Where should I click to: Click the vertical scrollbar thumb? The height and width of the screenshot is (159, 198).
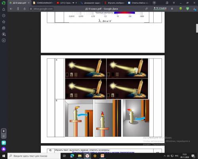point(197,28)
